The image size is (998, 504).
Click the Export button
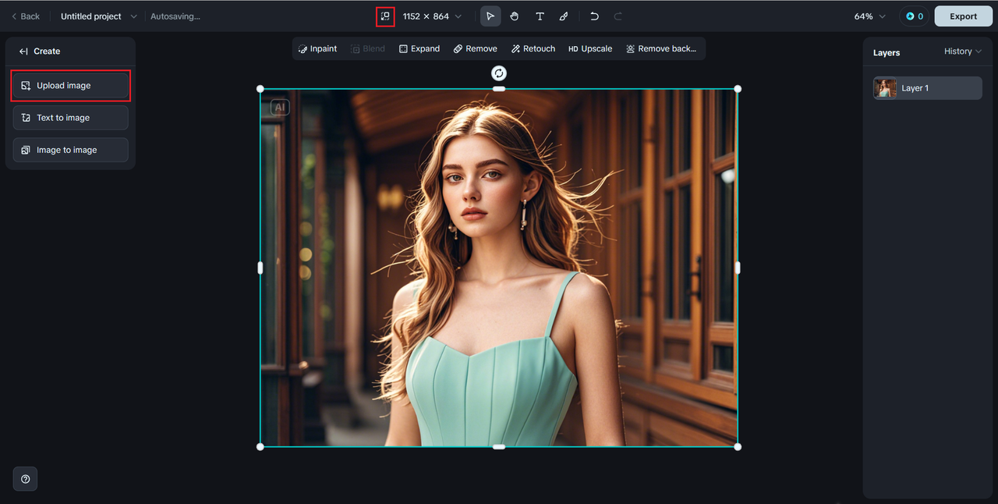(x=963, y=16)
